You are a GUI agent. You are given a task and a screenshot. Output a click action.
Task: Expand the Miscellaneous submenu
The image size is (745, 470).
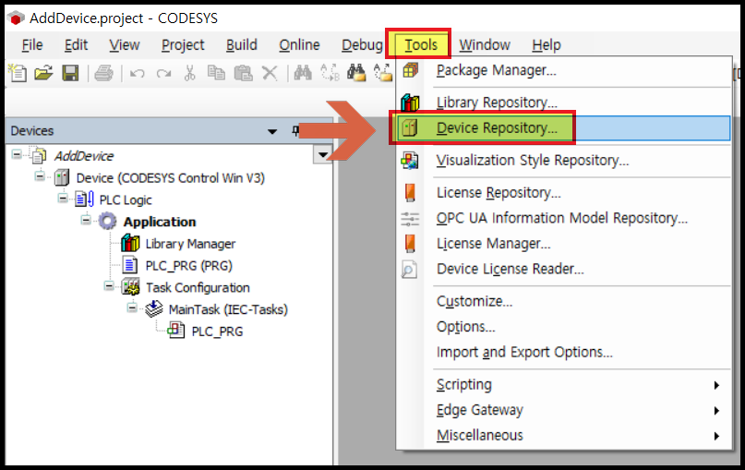coord(716,436)
